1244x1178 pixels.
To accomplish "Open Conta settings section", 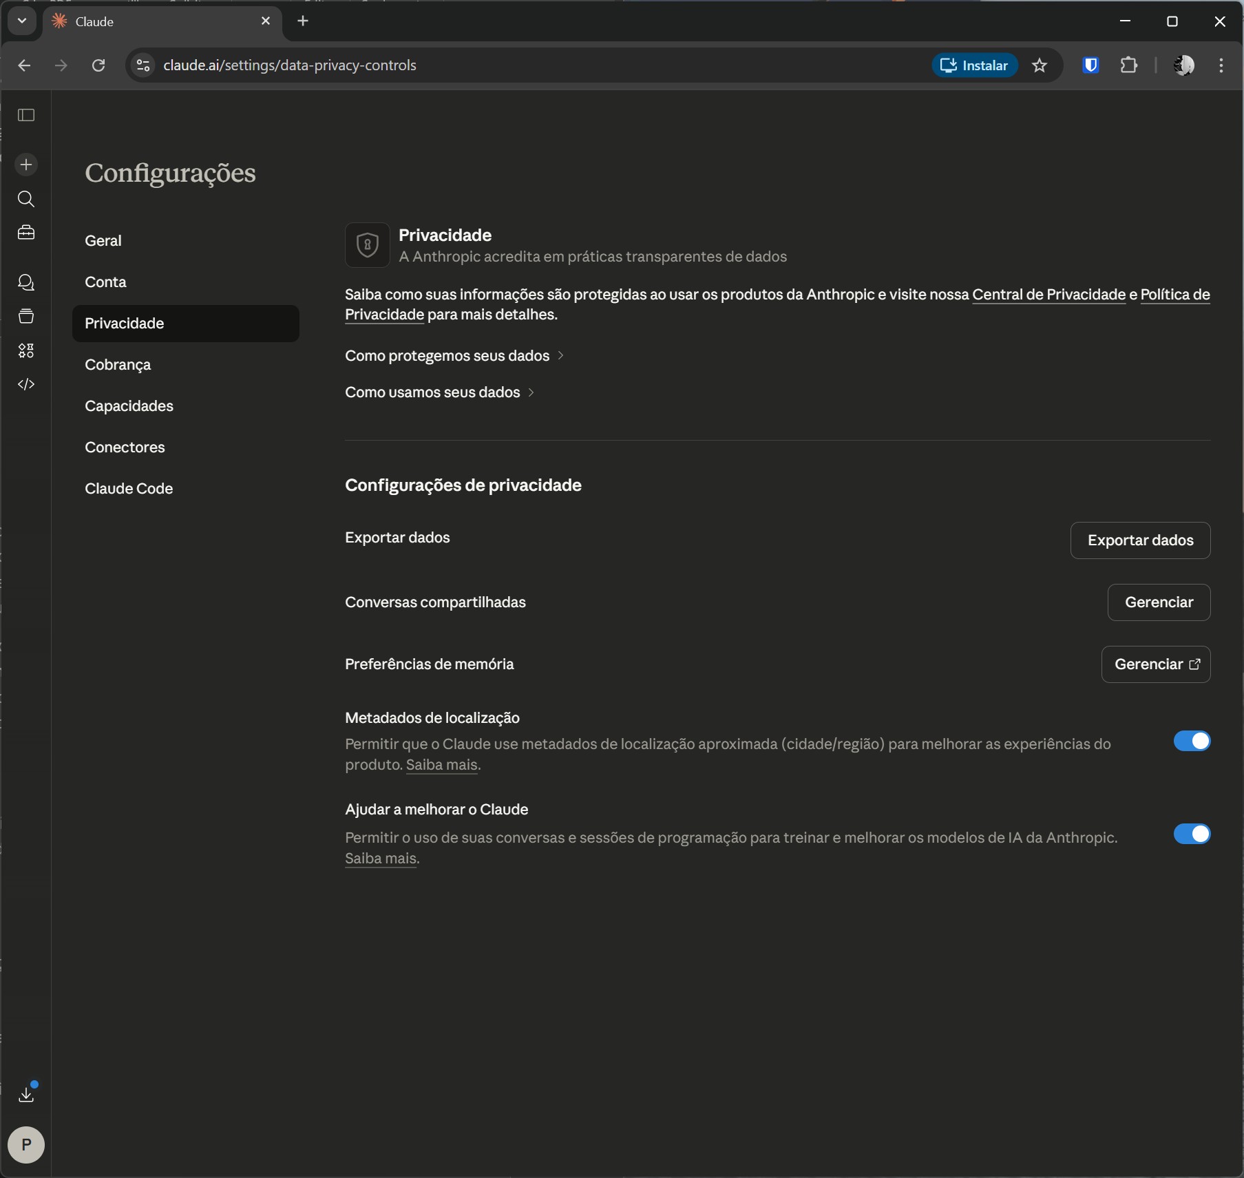I will click(x=186, y=282).
